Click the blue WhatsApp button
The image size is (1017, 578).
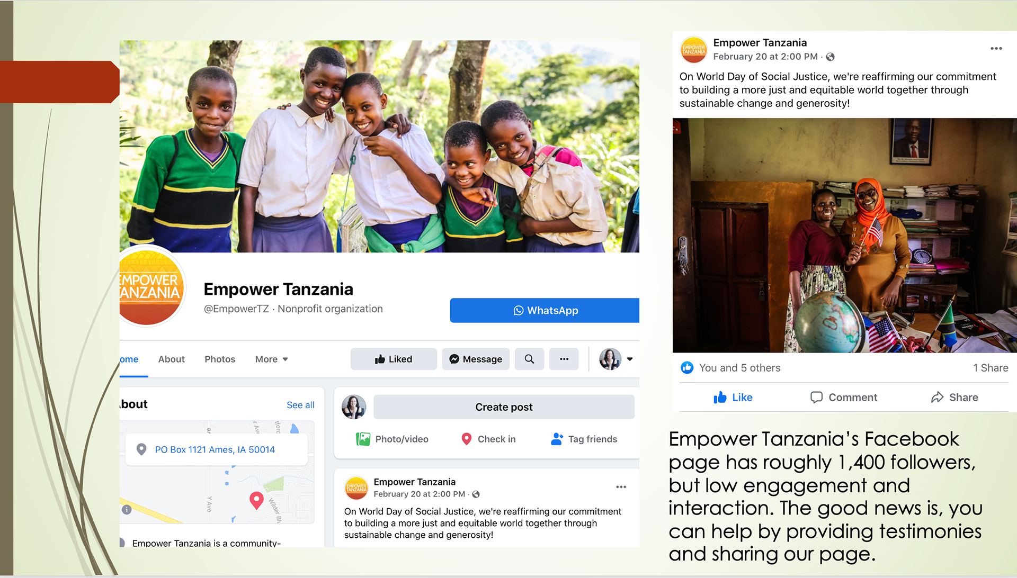coord(545,310)
